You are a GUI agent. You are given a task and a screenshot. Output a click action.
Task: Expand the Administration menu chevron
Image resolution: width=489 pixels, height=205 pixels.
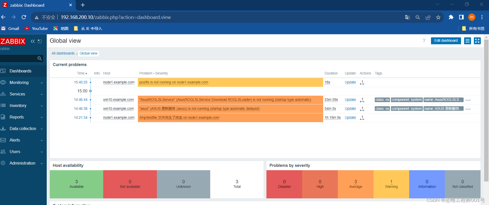[42, 164]
